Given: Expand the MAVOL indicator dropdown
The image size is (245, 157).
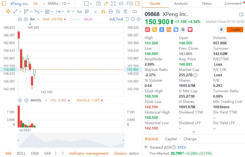Looking at the screenshot, I should coord(46,100).
